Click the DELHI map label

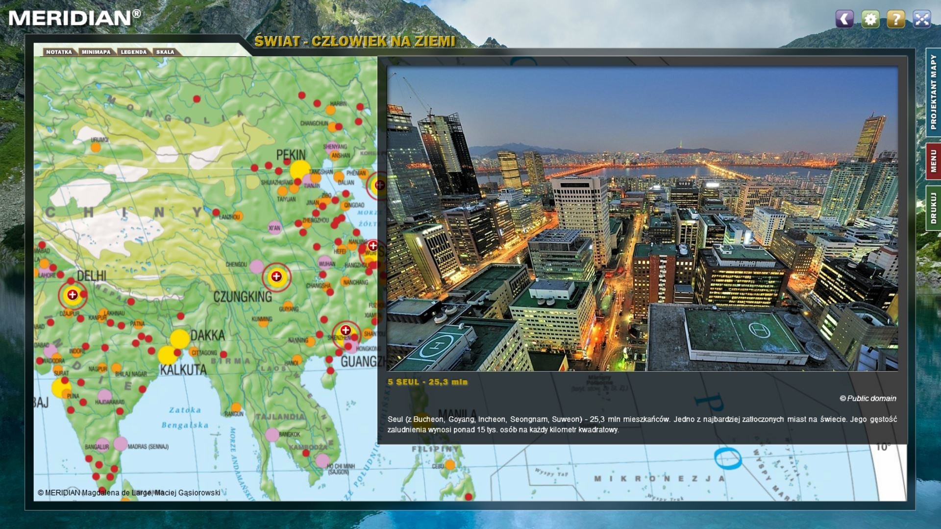tap(92, 276)
